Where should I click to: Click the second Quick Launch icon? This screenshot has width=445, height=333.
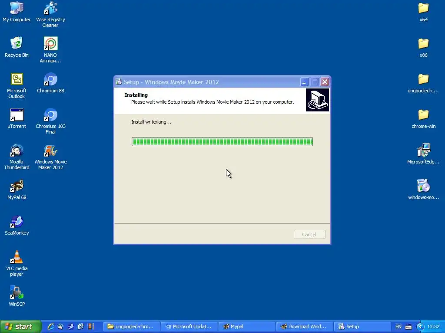(61, 326)
